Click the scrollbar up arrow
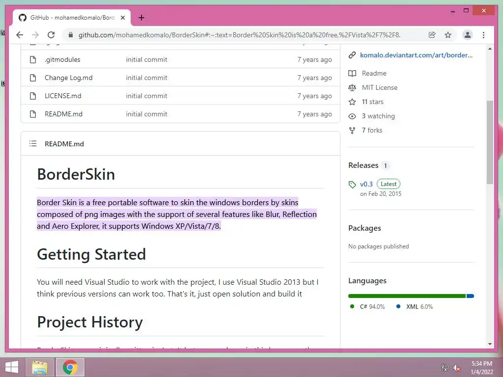 tap(490, 49)
